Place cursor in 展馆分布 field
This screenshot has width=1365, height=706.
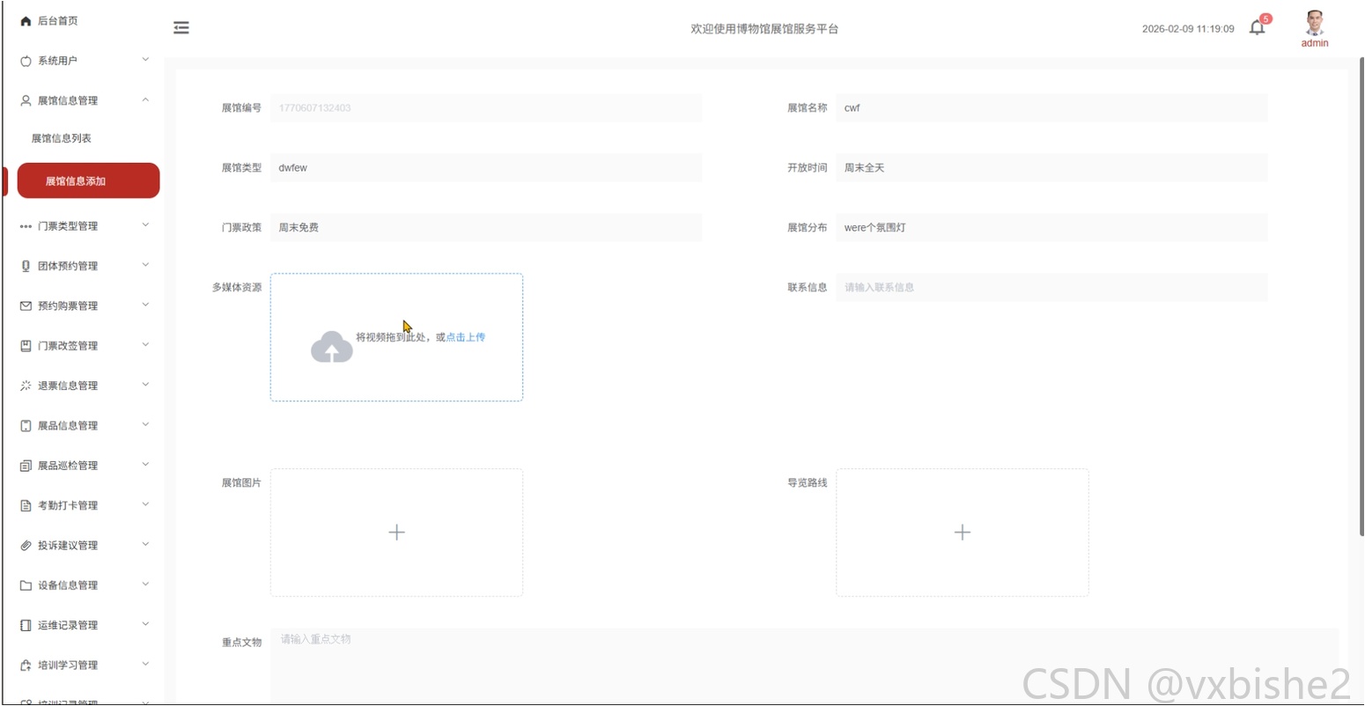click(1051, 228)
